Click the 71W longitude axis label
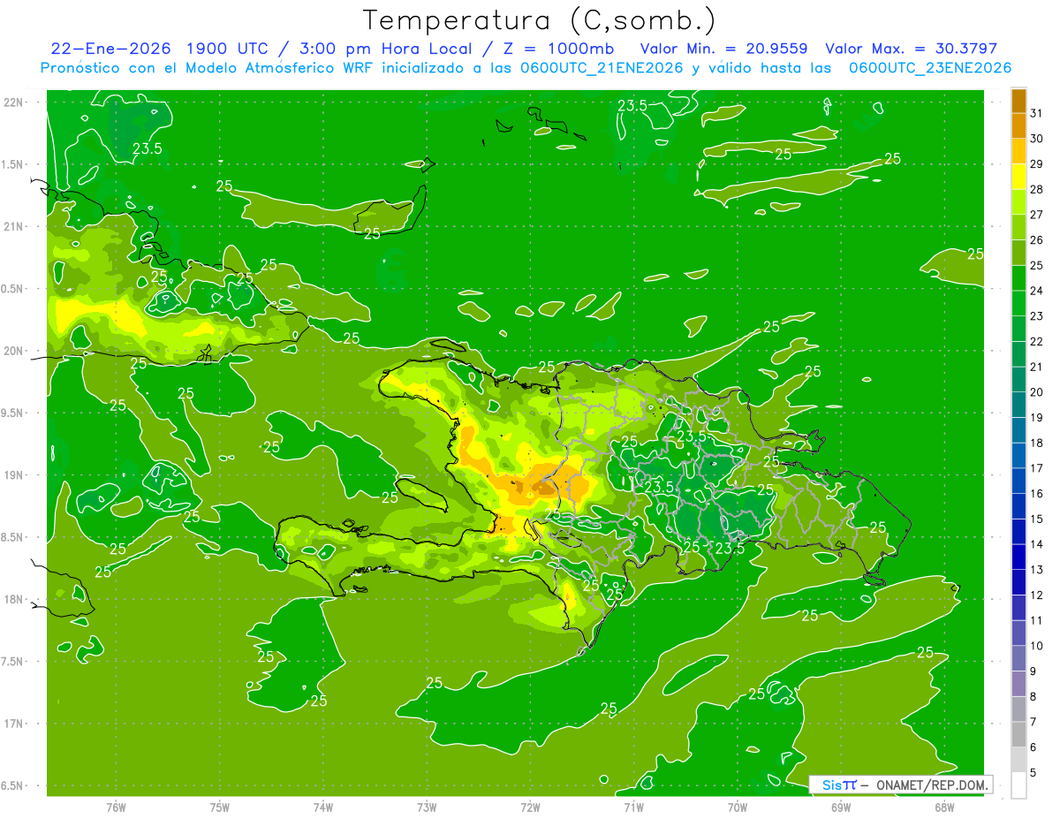1060x819 pixels. coord(633,807)
